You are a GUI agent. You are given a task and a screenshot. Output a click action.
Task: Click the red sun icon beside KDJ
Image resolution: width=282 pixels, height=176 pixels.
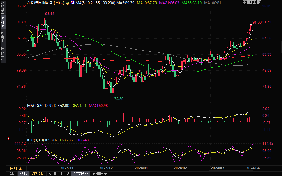coord(9,140)
